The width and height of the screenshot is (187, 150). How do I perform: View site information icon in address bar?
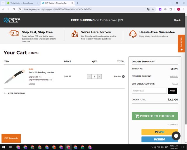[20, 9]
